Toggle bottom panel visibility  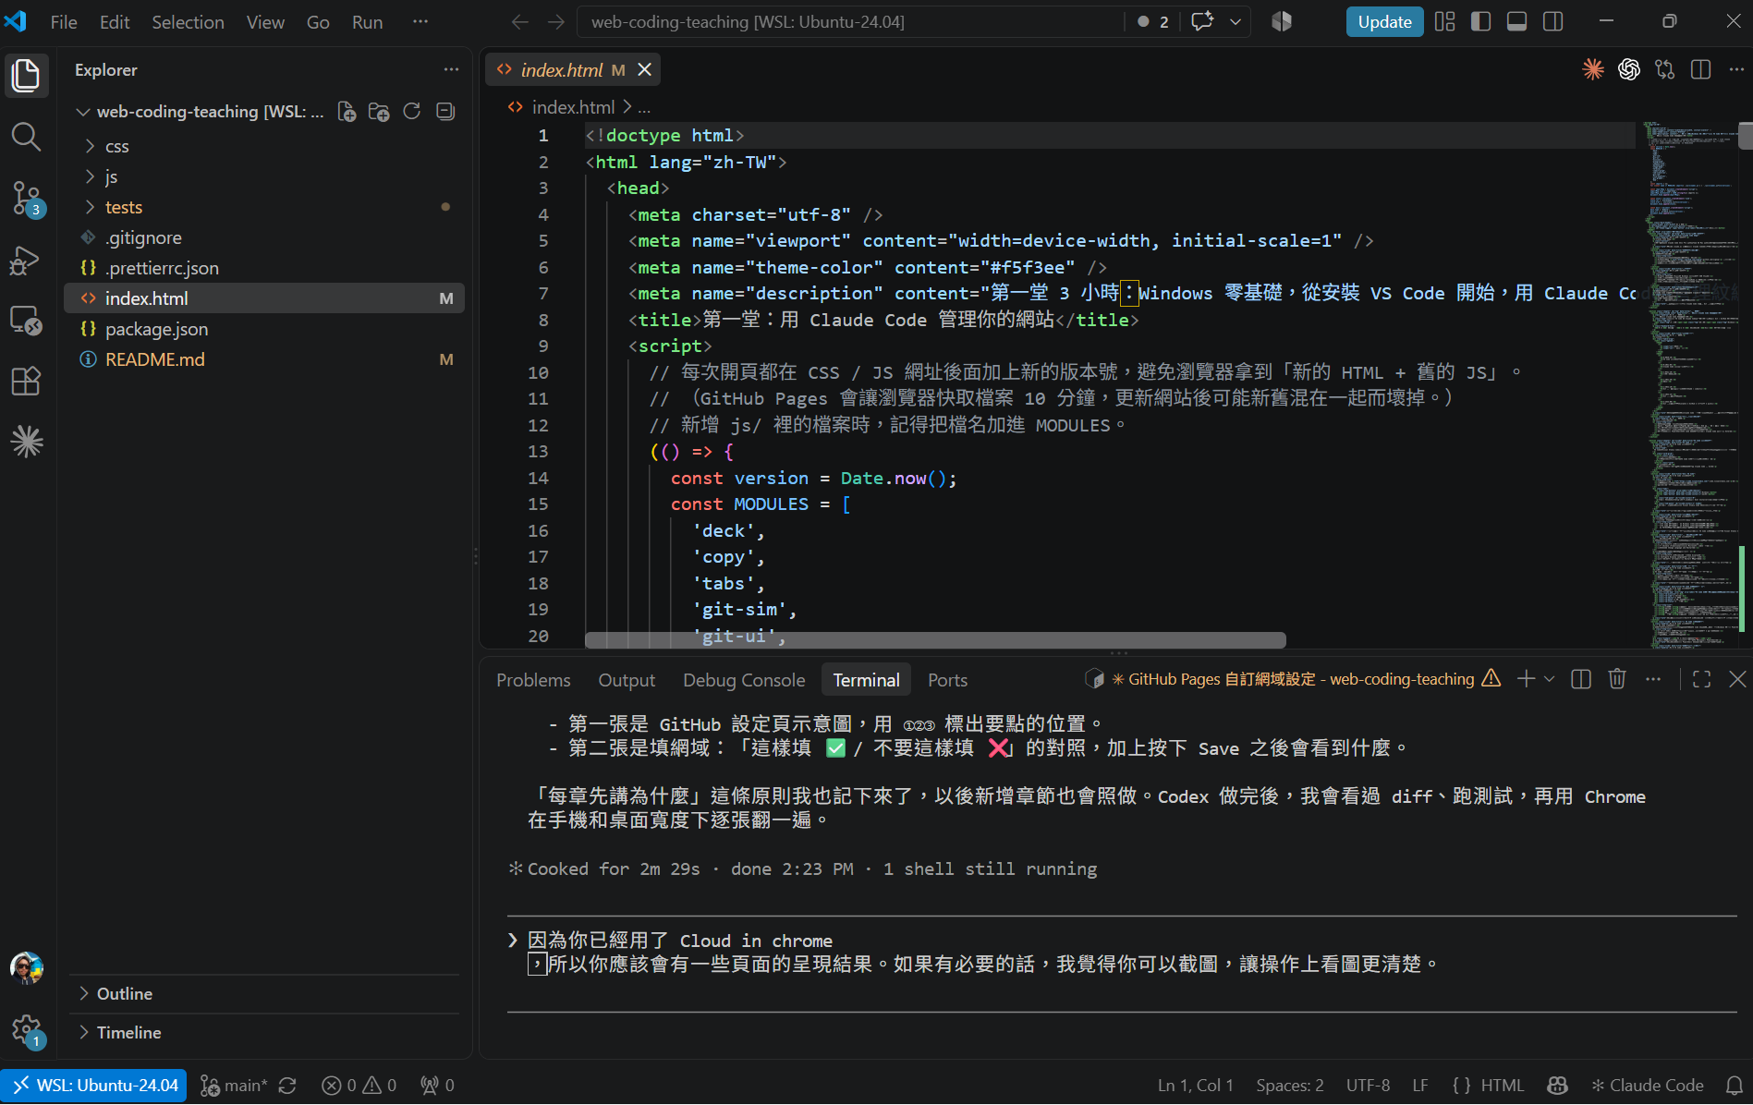[1517, 21]
